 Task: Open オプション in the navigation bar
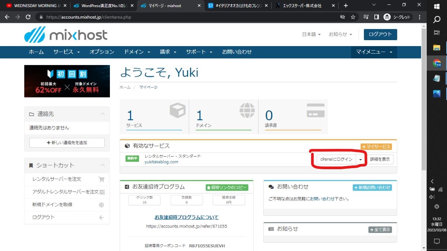tap(102, 52)
